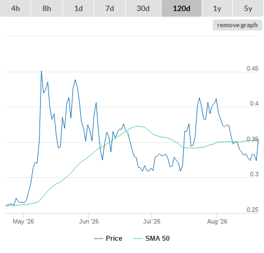264x253 pixels.
Task: Click the 0.45 y-axis value label
Action: coord(252,68)
